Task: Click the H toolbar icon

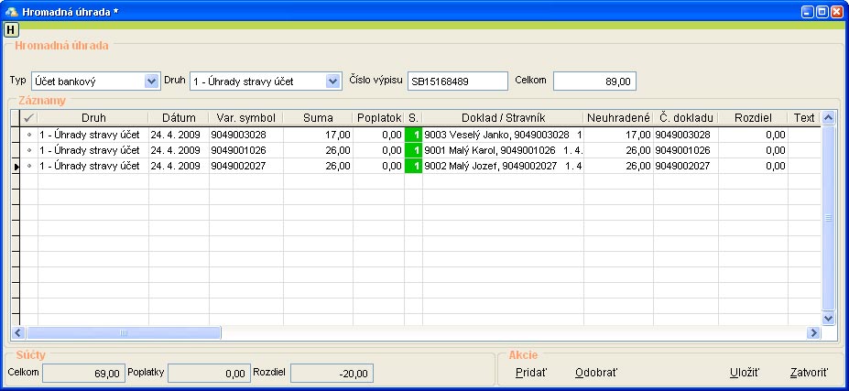Action: [x=11, y=29]
